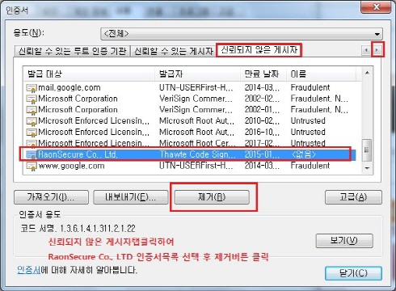Click certificate icon beside www.google.com
The image size is (396, 291).
32,167
